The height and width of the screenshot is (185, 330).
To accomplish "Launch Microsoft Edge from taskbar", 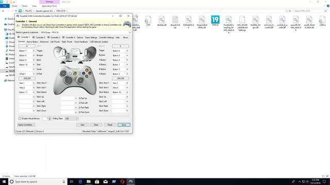I will pos(80,181).
